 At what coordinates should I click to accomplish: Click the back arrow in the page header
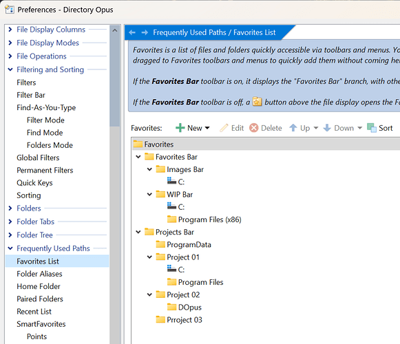click(132, 32)
